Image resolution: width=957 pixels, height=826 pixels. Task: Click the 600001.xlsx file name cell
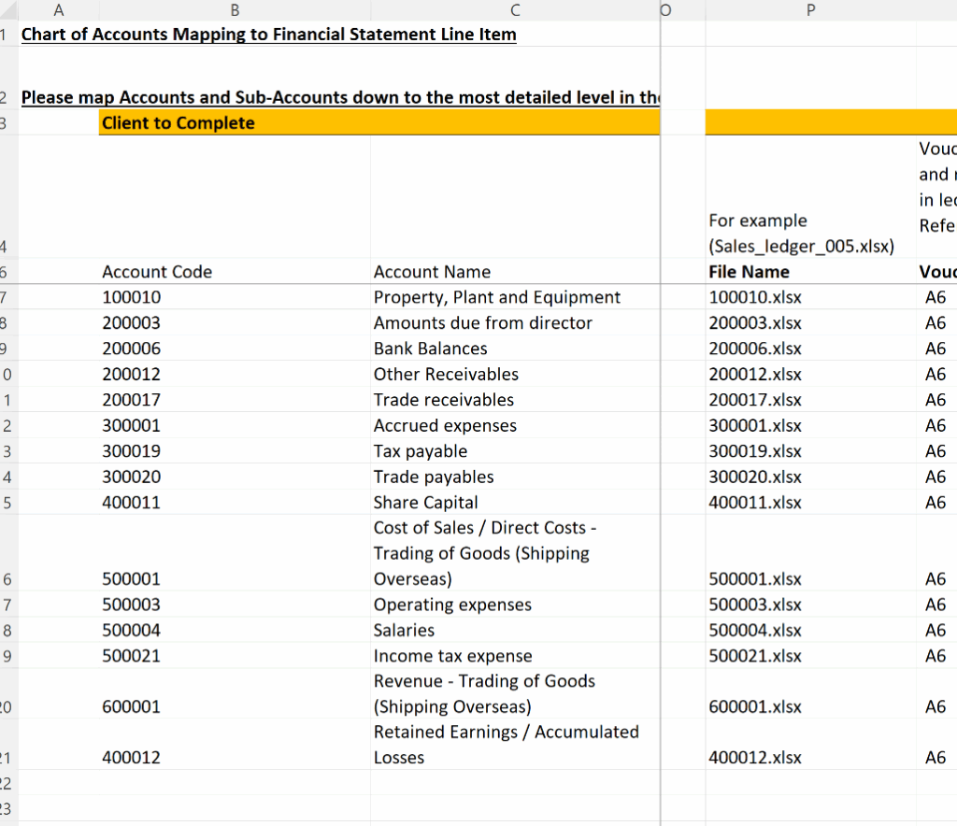tap(754, 707)
